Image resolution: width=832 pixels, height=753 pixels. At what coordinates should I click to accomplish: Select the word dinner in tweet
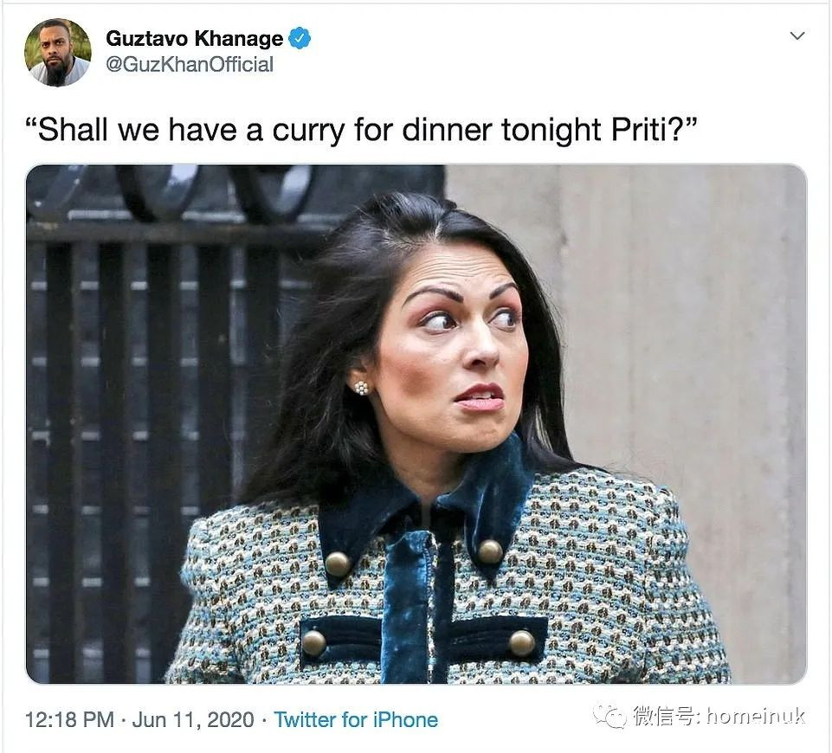[x=447, y=129]
